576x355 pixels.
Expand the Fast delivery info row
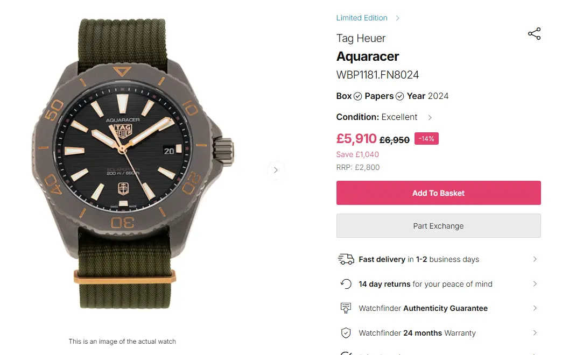(535, 259)
